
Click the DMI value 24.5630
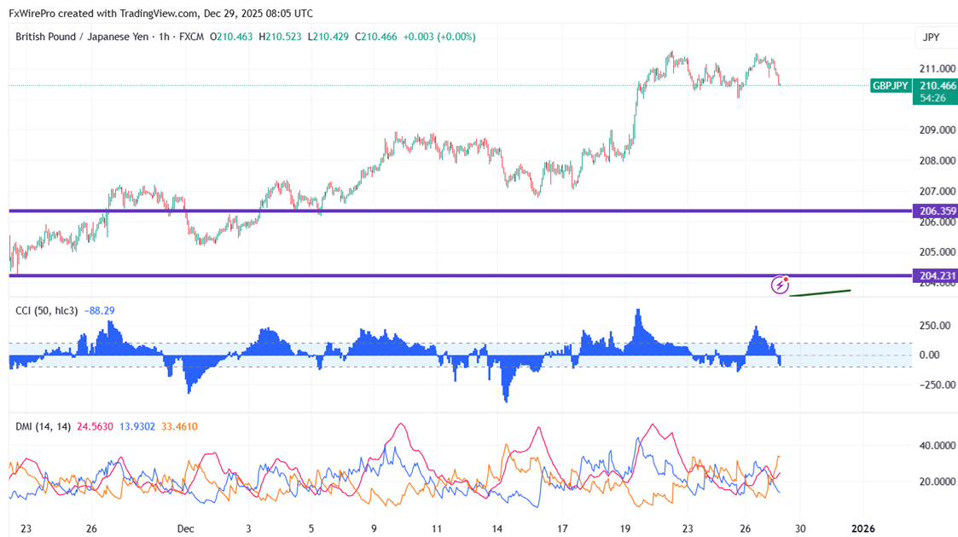point(95,426)
